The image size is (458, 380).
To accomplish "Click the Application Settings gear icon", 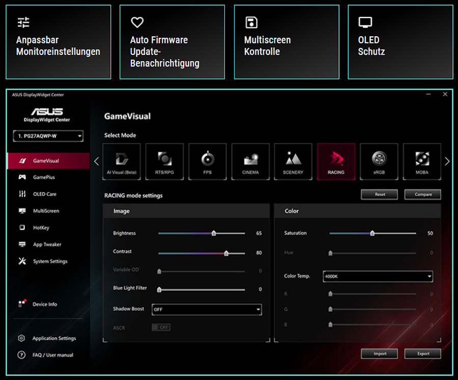I will [x=21, y=338].
